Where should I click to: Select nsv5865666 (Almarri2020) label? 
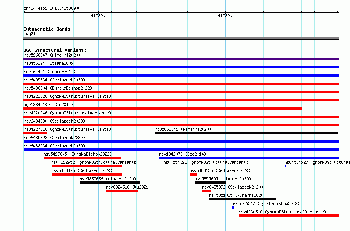tap(108, 179)
